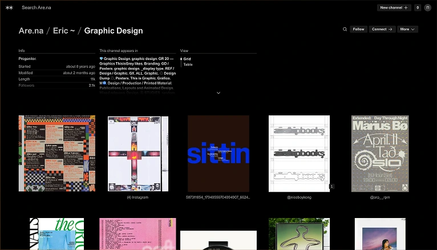Viewport: 437px width, 250px height.
Task: Create a New channel
Action: (x=394, y=8)
